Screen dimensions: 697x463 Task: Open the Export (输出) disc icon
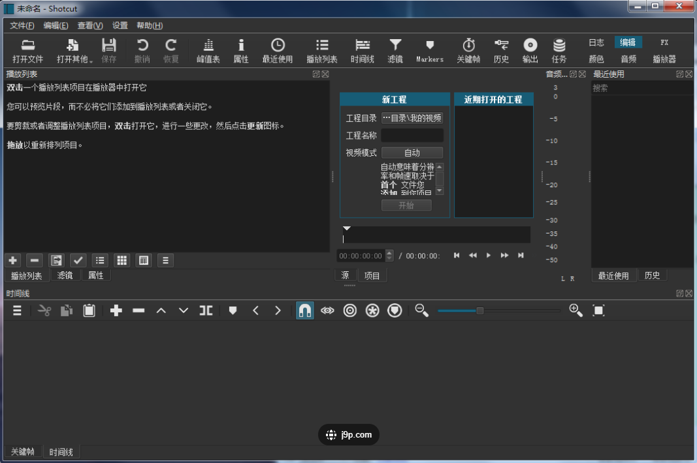pos(530,51)
